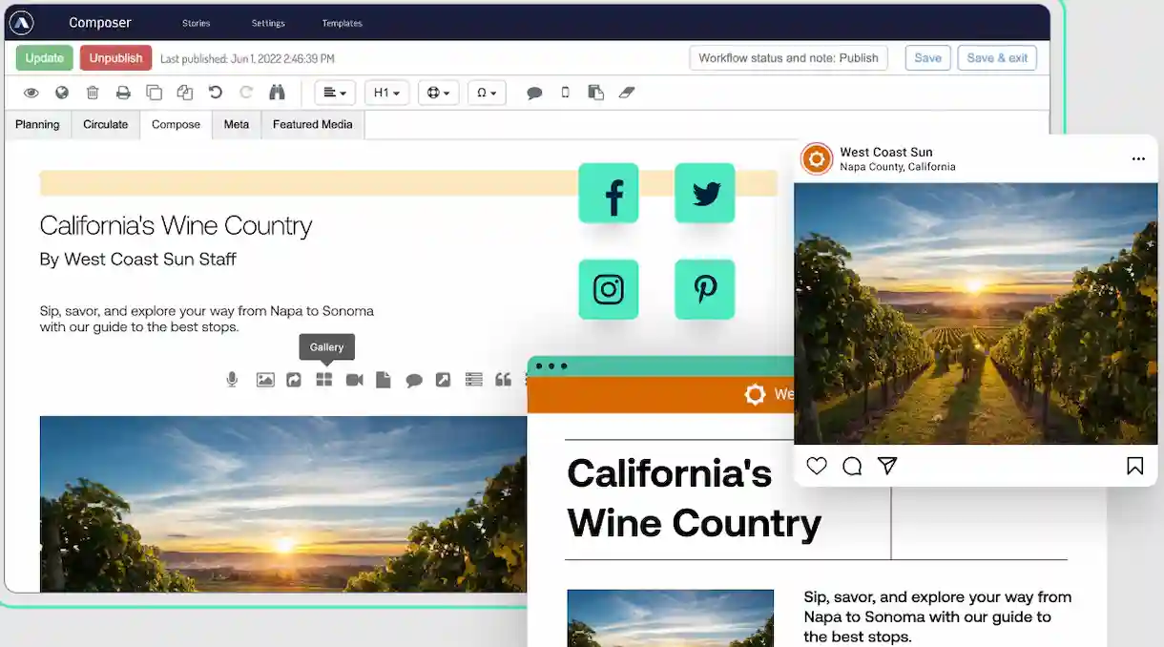Select the Instagram share tile
The image size is (1164, 647).
coord(609,289)
